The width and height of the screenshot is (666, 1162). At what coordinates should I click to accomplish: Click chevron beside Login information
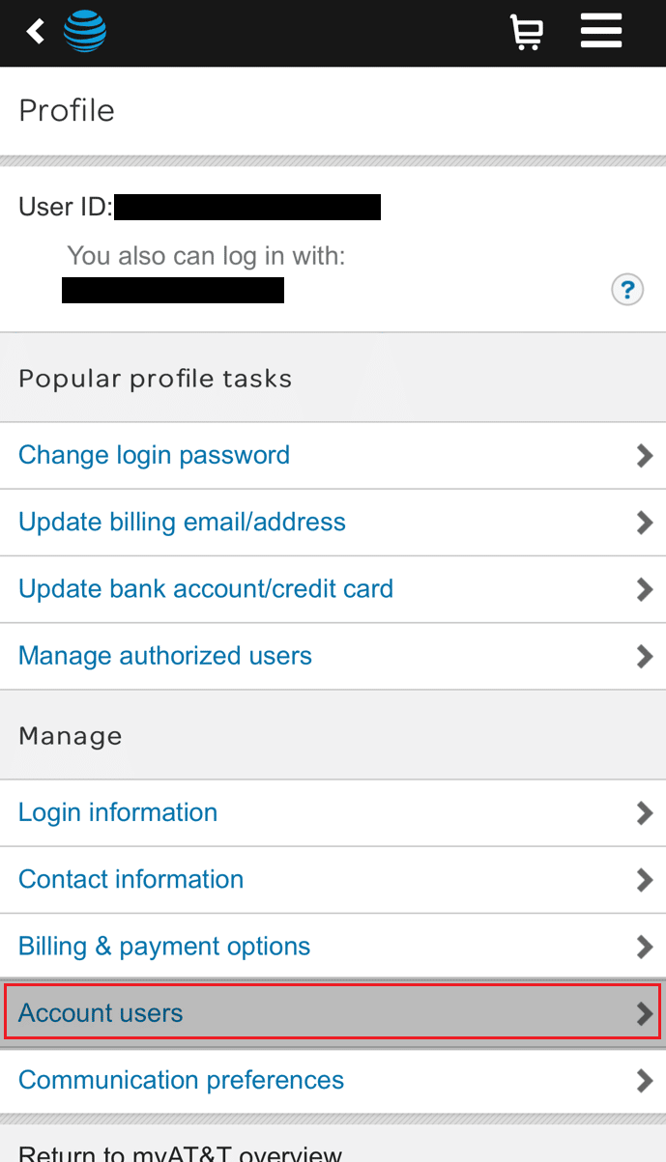coord(645,813)
